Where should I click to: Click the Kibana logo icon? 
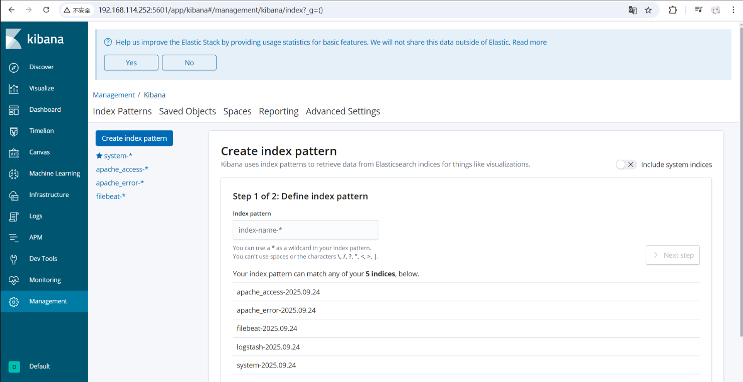click(x=14, y=39)
